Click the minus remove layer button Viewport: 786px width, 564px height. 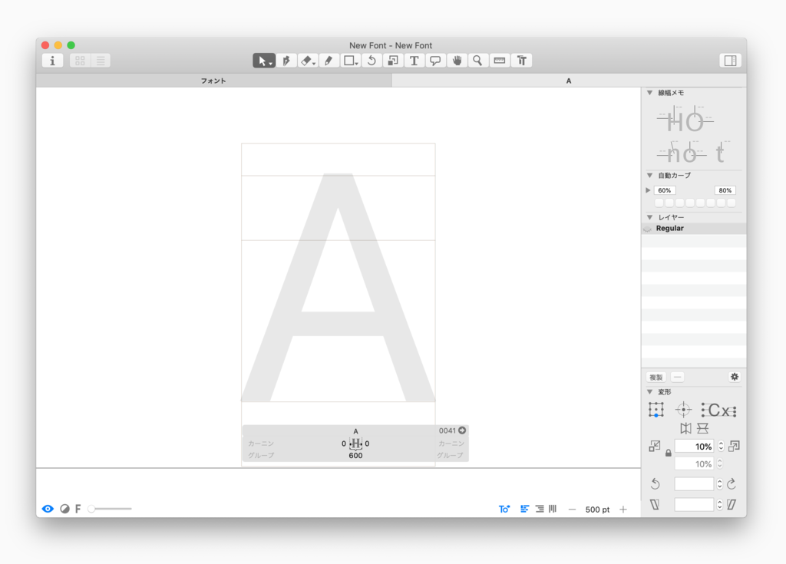pyautogui.click(x=678, y=377)
